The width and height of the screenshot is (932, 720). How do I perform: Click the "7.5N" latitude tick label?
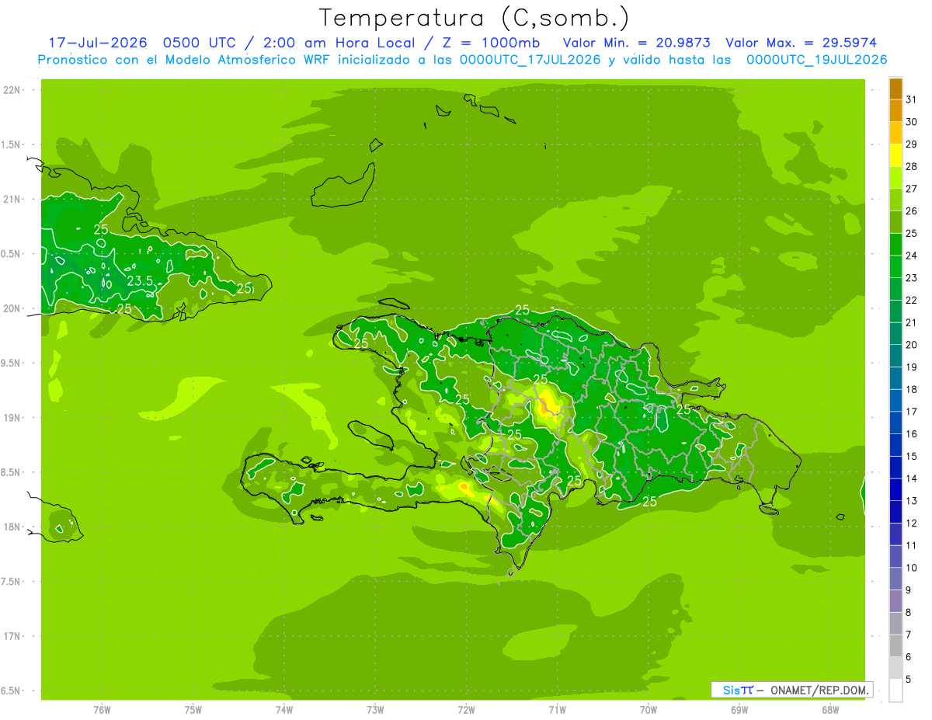(x=12, y=582)
